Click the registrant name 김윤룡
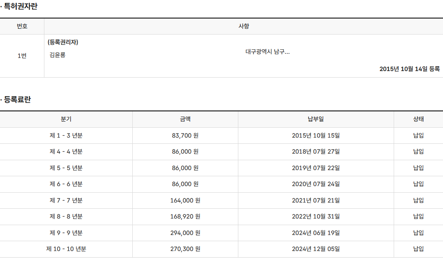Image resolution: width=443 pixels, height=258 pixels. pyautogui.click(x=58, y=55)
